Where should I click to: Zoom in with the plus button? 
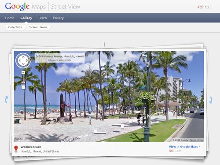[23, 73]
